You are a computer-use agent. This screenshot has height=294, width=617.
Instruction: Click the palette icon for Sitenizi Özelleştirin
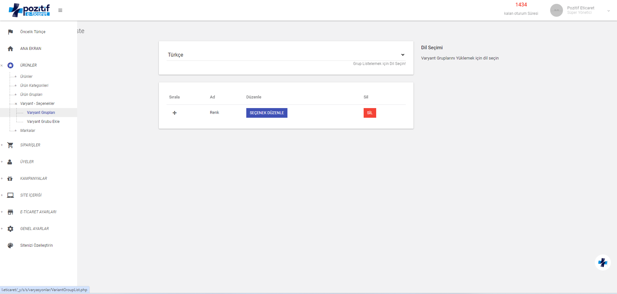10,245
